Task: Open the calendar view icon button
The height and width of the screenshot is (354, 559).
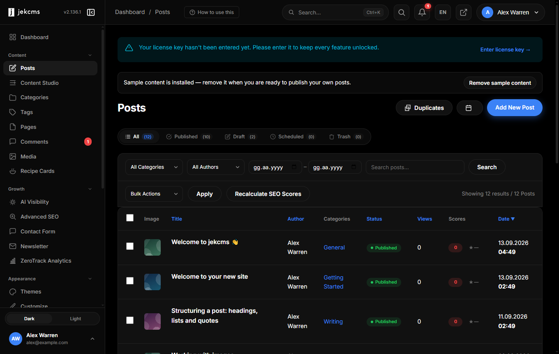Action: click(469, 108)
